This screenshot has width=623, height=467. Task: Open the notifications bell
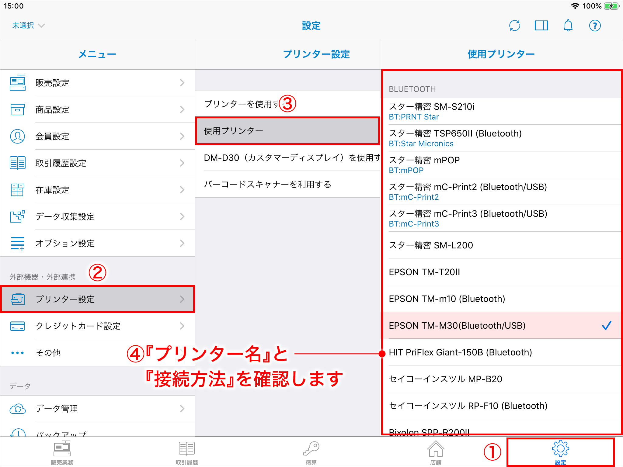pos(568,26)
